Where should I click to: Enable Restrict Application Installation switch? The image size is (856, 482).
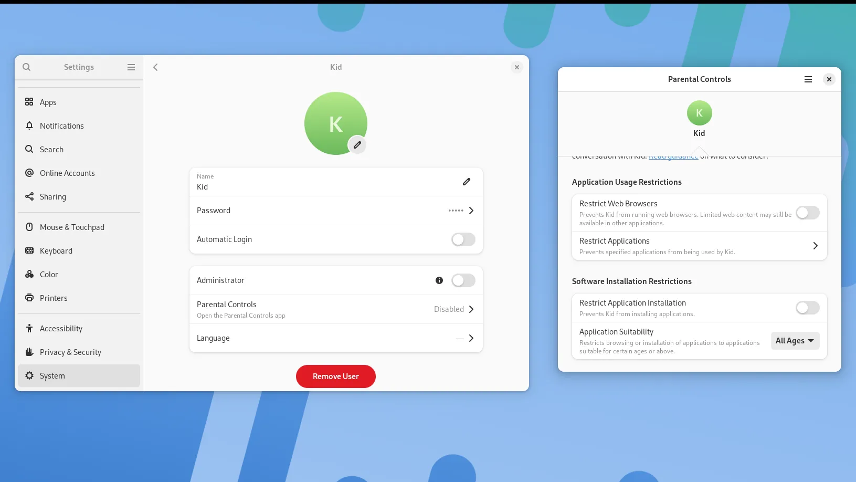[x=808, y=308]
